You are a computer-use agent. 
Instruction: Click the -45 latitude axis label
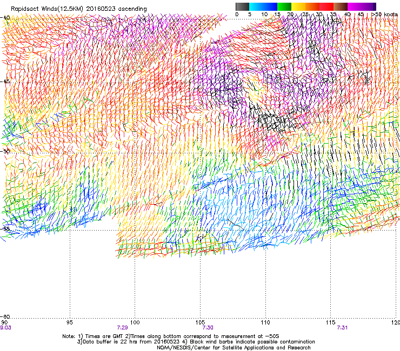[5, 82]
